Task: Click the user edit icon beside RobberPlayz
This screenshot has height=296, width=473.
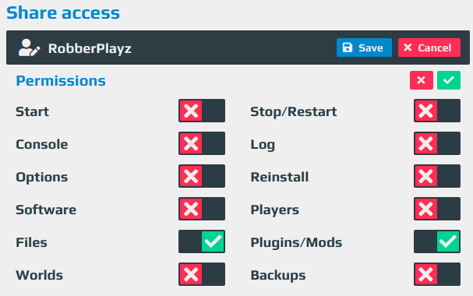Action: (29, 48)
